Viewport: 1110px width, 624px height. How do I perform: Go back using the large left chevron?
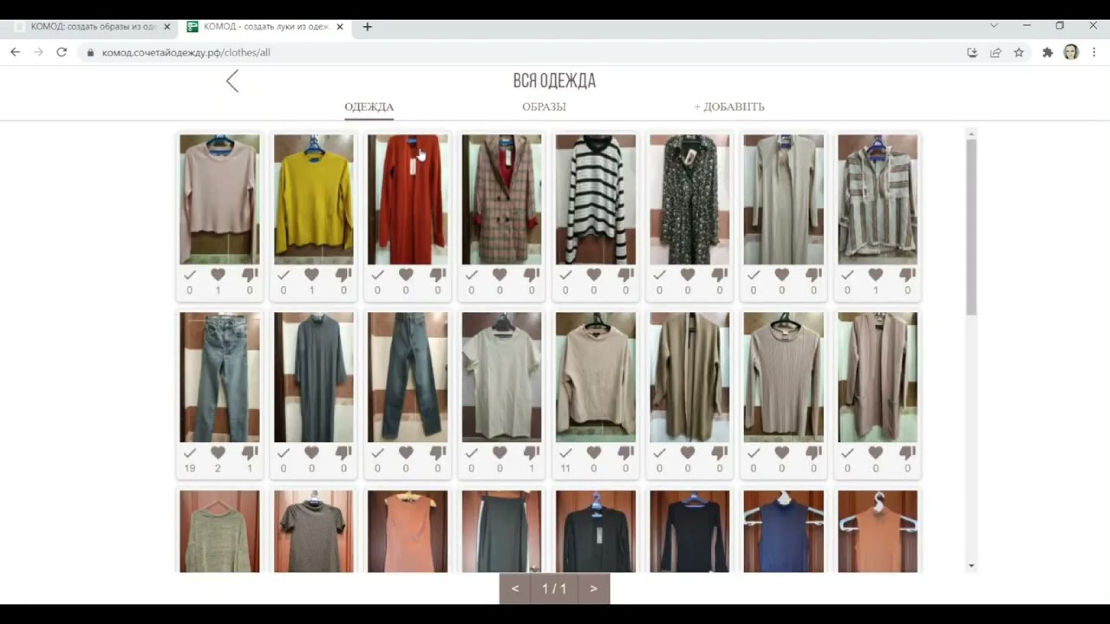(x=233, y=81)
